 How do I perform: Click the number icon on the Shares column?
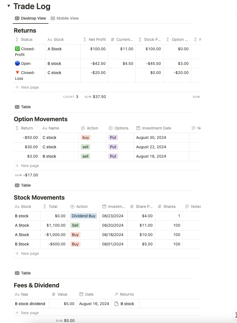click(160, 206)
